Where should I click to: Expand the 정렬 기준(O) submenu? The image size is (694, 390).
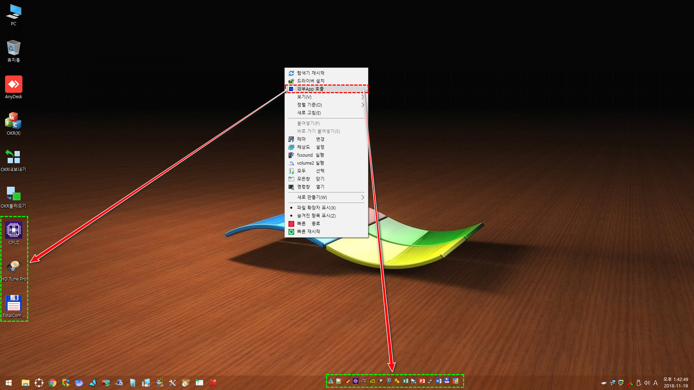tap(326, 105)
